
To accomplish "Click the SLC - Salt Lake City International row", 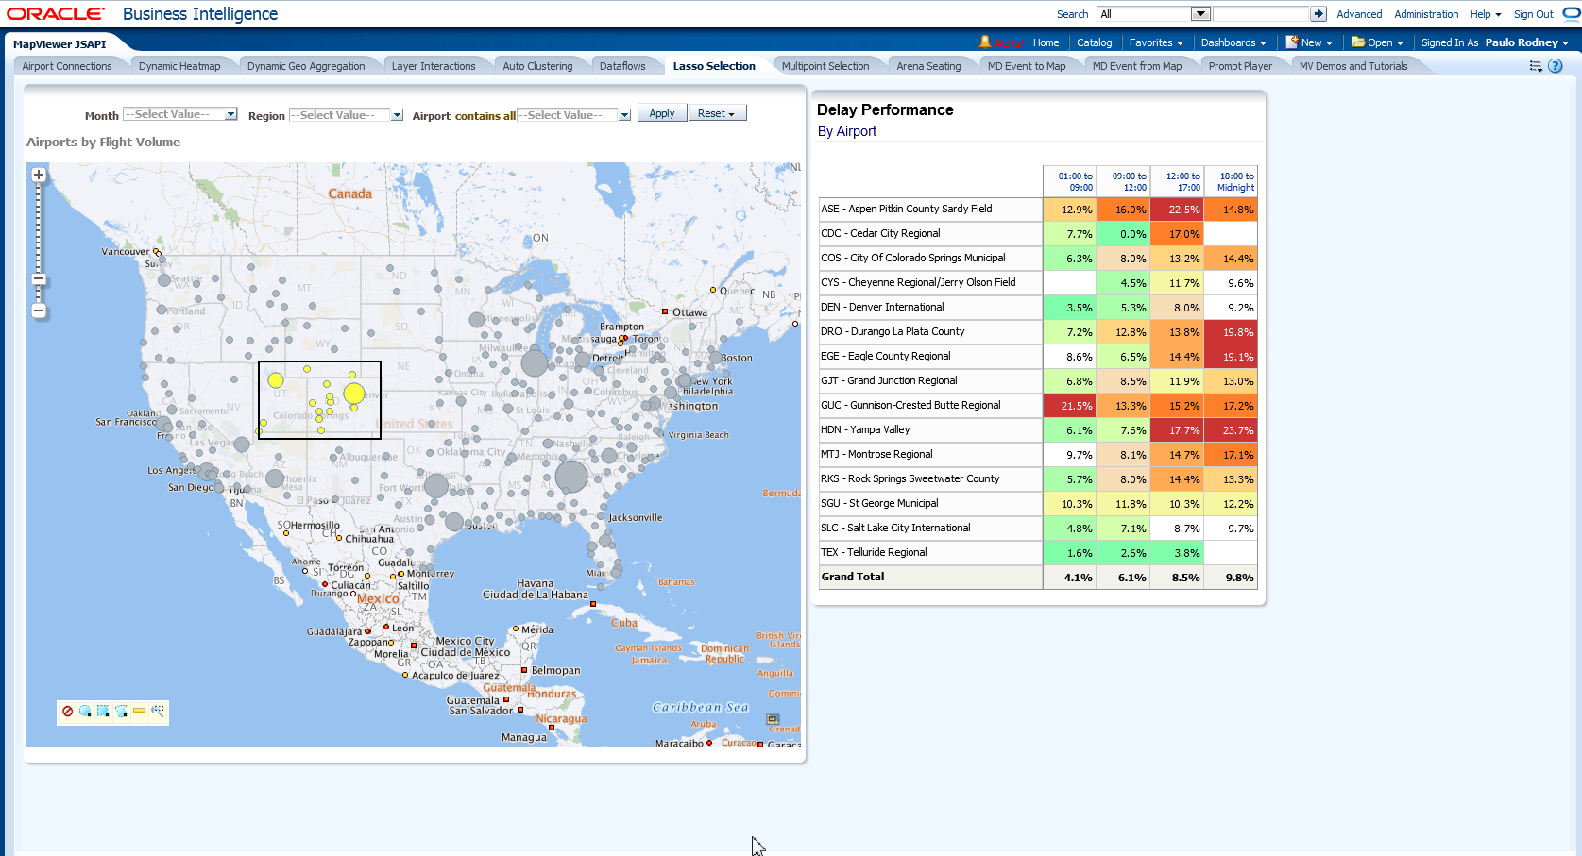I will [1038, 528].
